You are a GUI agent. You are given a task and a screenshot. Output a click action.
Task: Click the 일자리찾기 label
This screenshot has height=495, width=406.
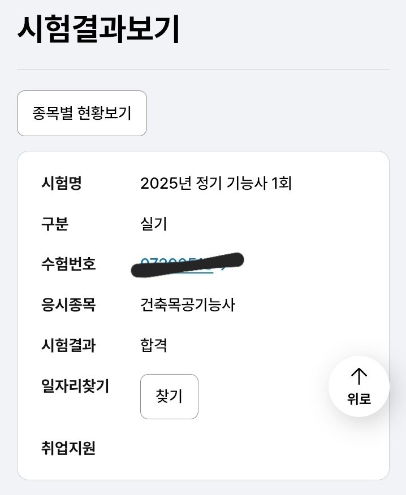[75, 385]
